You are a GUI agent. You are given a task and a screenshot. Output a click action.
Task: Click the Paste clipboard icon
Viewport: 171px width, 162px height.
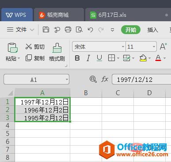pyautogui.click(x=13, y=48)
